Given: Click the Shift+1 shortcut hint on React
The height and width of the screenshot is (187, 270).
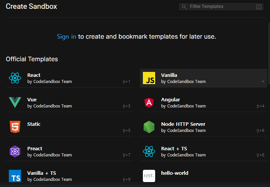Looking at the screenshot, I should (x=126, y=81).
